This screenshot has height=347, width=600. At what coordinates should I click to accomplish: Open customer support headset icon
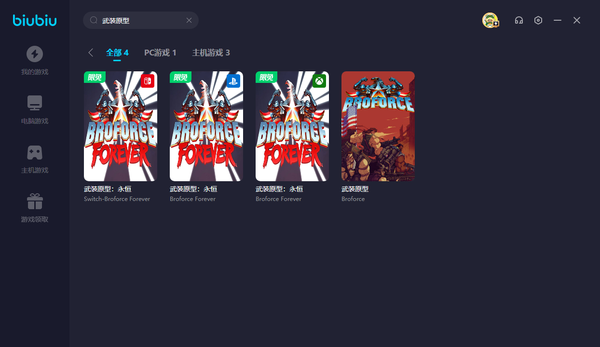click(x=519, y=20)
